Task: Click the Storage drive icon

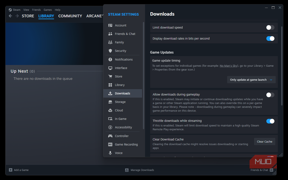Action: (110, 102)
